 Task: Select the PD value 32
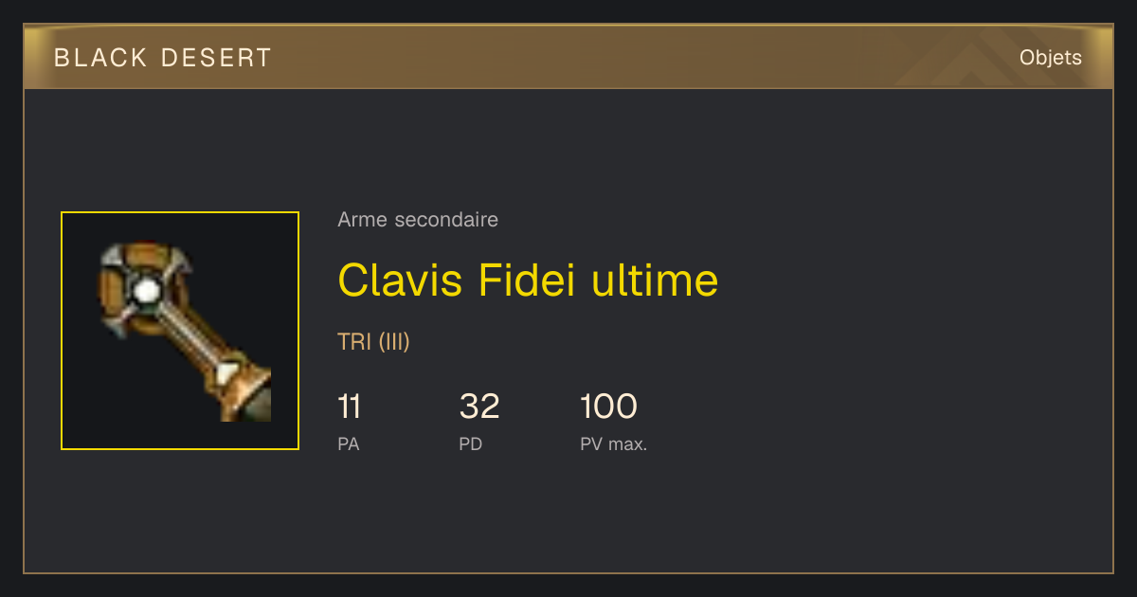(x=479, y=407)
